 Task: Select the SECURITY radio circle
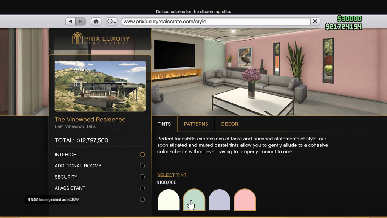pos(142,177)
